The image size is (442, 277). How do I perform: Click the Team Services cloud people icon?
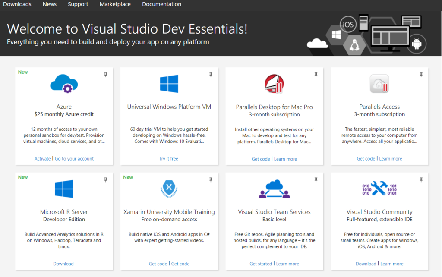(274, 189)
